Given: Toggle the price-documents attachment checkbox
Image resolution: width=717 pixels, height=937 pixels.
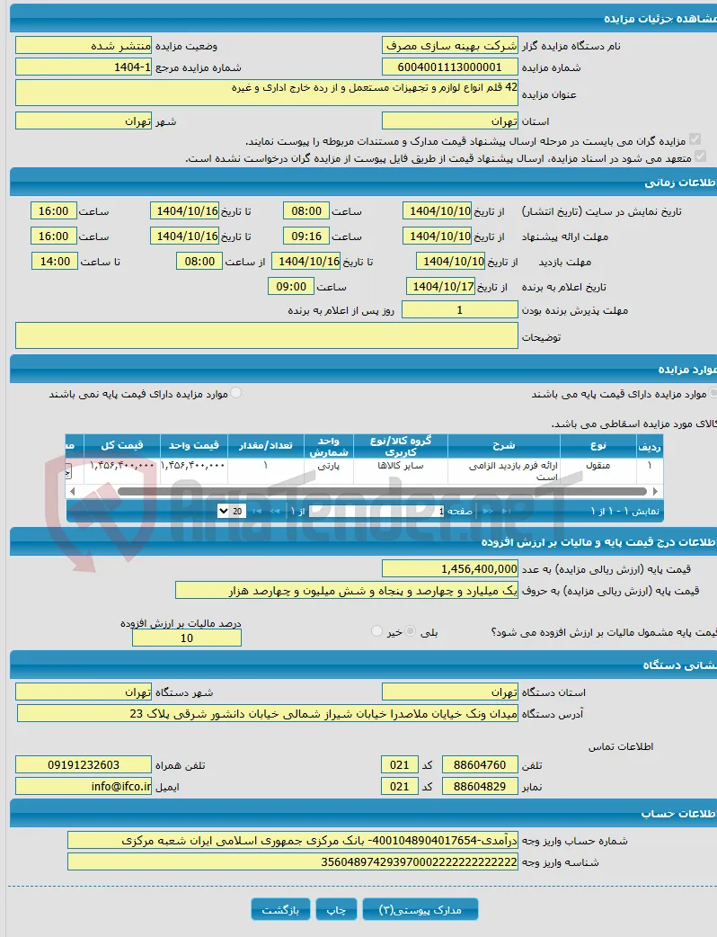Looking at the screenshot, I should click(695, 139).
